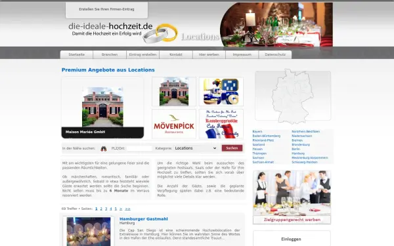This screenshot has width=394, height=246.
Task: Go to results page 5
Action: 116,209
